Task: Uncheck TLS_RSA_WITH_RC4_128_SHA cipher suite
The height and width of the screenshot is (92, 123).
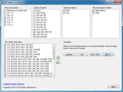Action: pyautogui.click(x=5, y=45)
